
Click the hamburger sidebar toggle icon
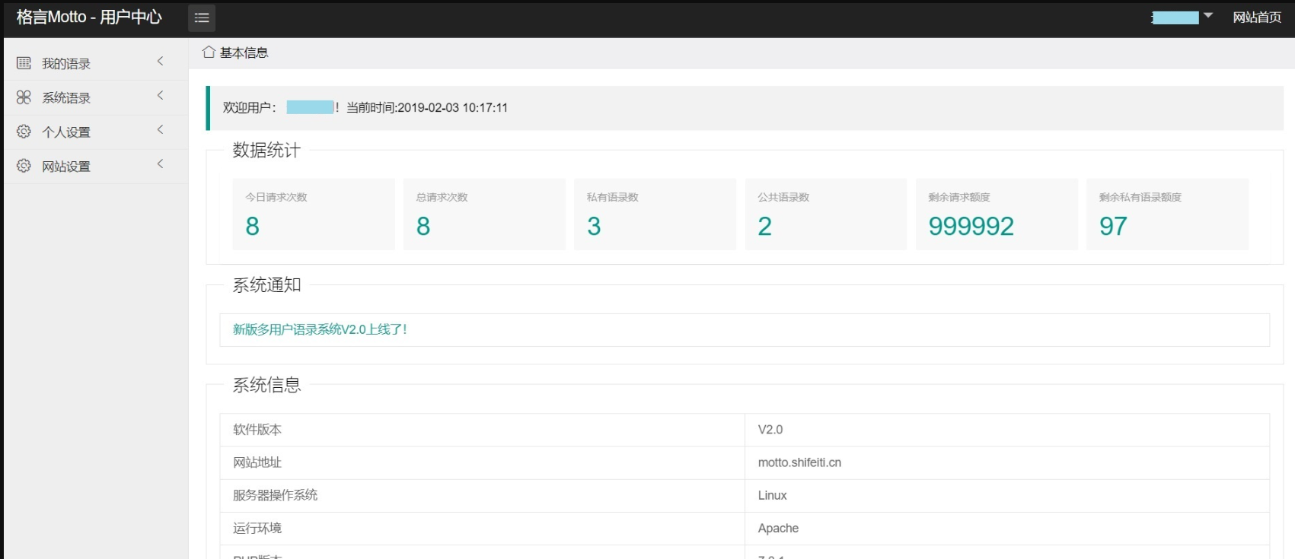click(202, 17)
